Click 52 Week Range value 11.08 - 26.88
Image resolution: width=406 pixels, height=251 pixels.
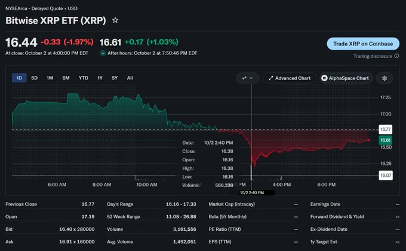coord(181,216)
